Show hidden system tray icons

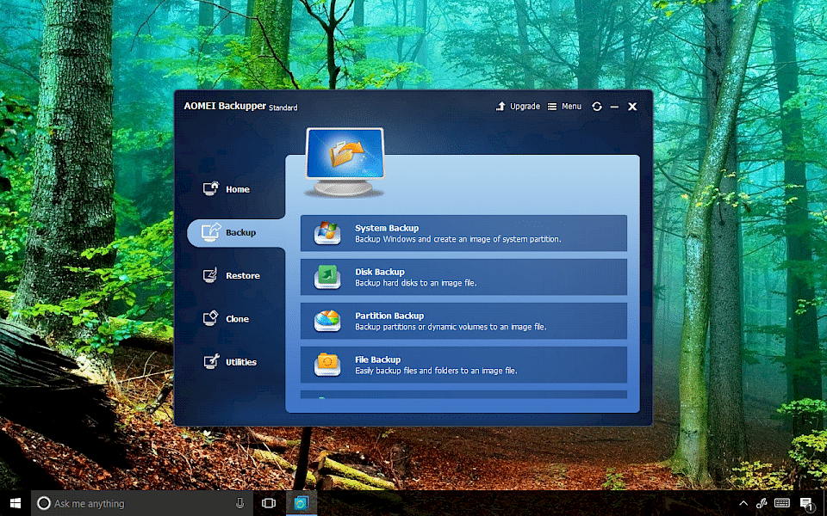point(743,503)
